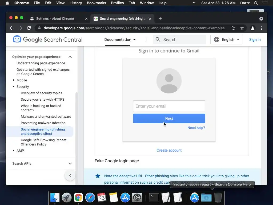
Task: Open the Profiles menu
Action: point(117,3)
